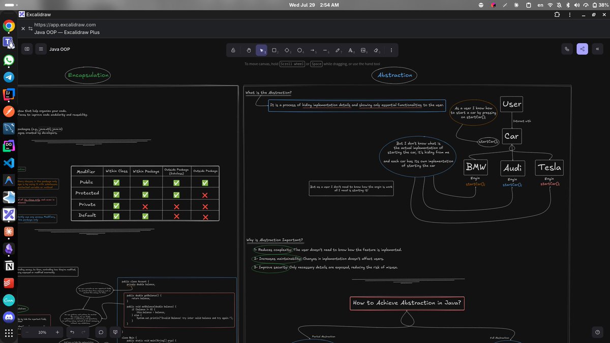The height and width of the screenshot is (343, 610).
Task: Select the Text tool
Action: tap(351, 50)
